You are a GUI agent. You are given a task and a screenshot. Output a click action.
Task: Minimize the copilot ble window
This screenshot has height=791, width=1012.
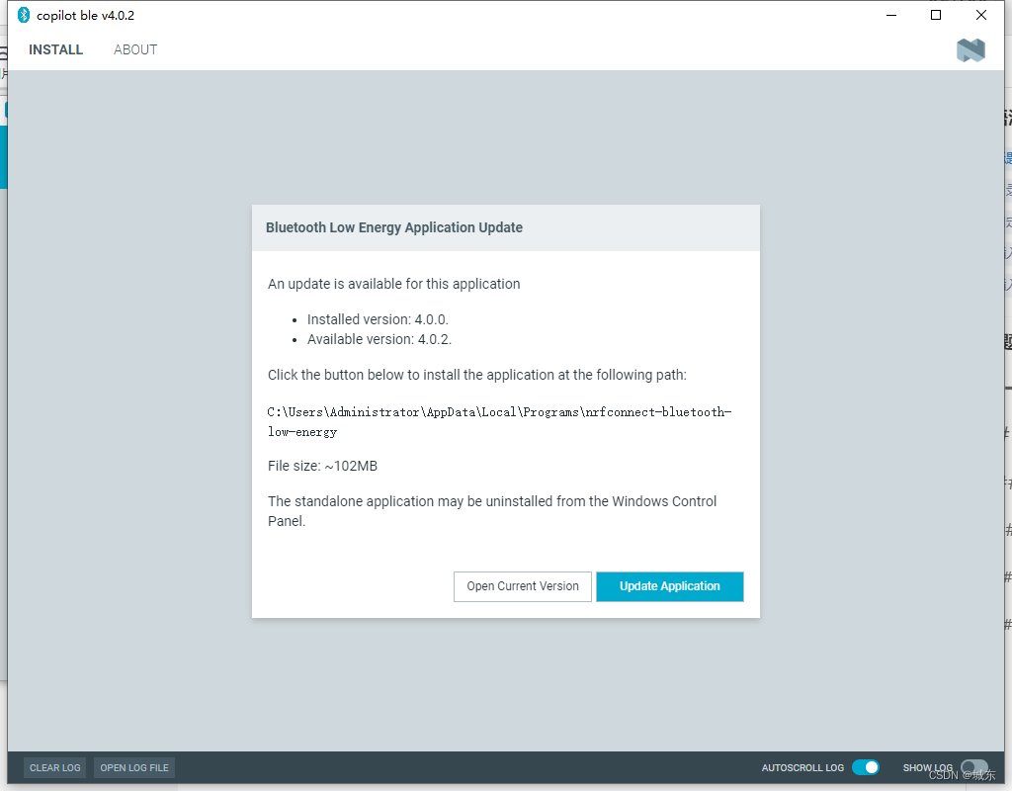click(x=891, y=15)
